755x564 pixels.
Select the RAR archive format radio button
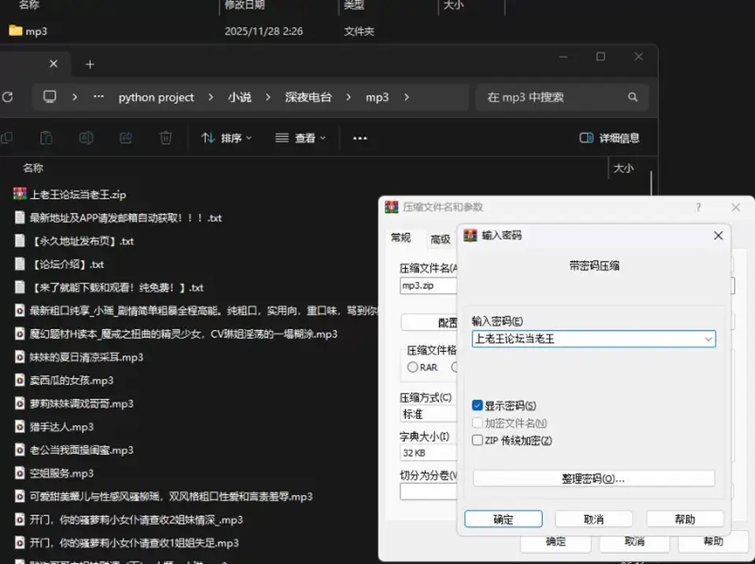click(x=412, y=368)
